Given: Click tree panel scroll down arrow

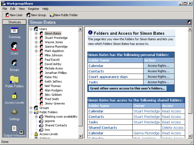Looking at the screenshot, I should click(x=80, y=136).
